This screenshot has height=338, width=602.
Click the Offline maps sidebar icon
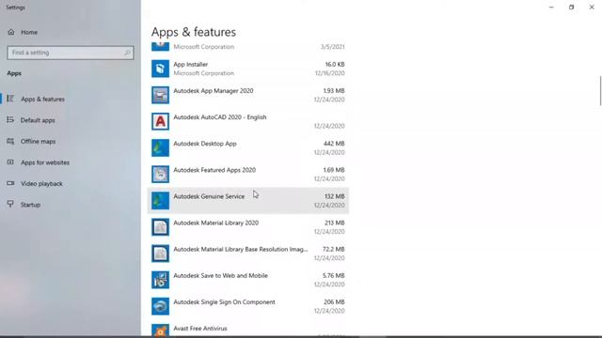point(10,141)
